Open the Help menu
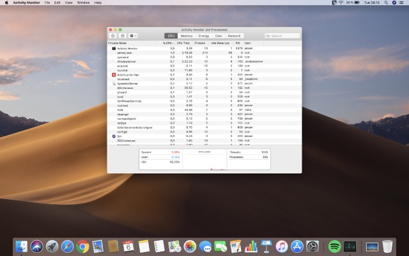This screenshot has width=409, height=256. point(98,3)
